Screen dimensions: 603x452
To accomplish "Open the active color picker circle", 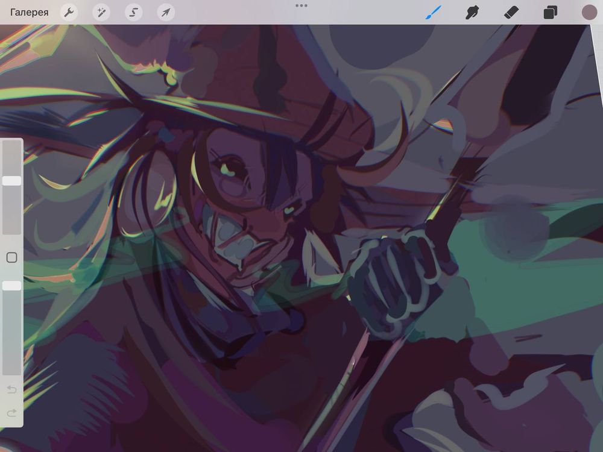I will click(589, 12).
